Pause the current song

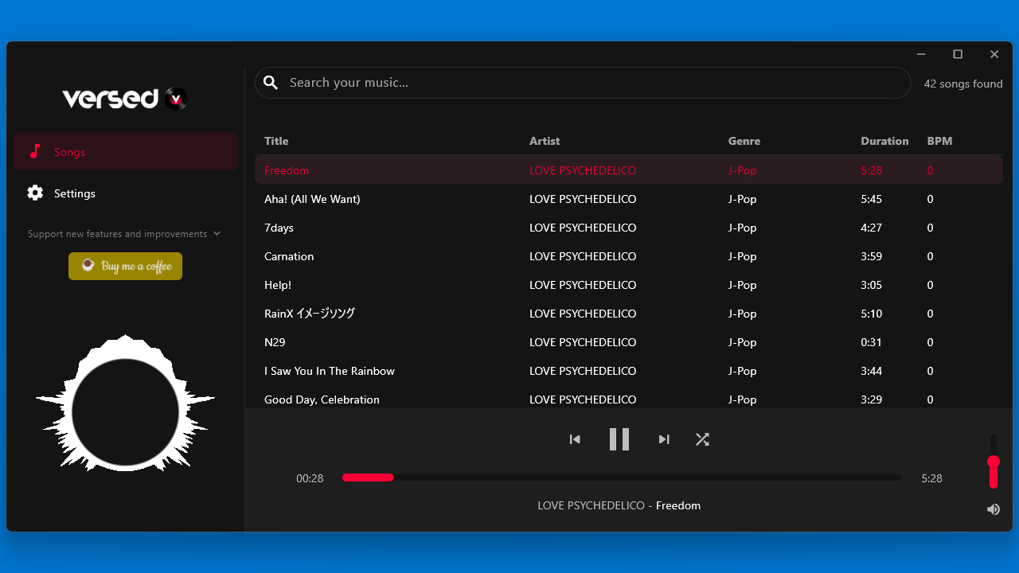coord(619,439)
